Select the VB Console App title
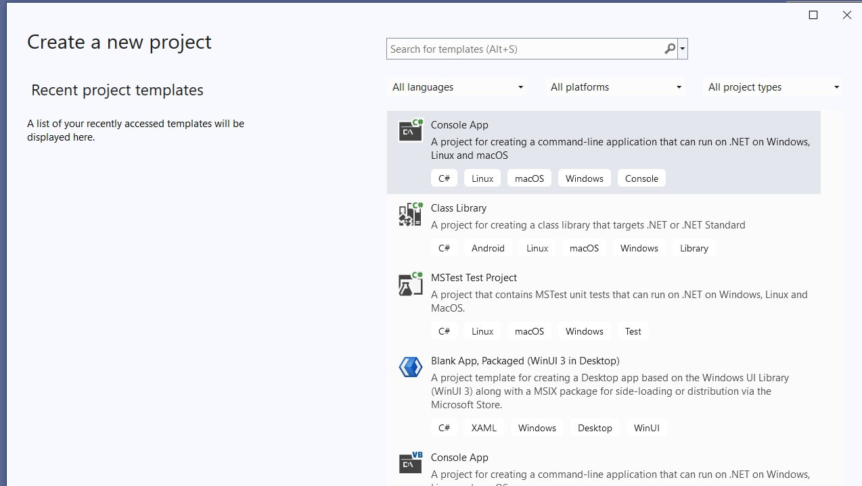 459,458
